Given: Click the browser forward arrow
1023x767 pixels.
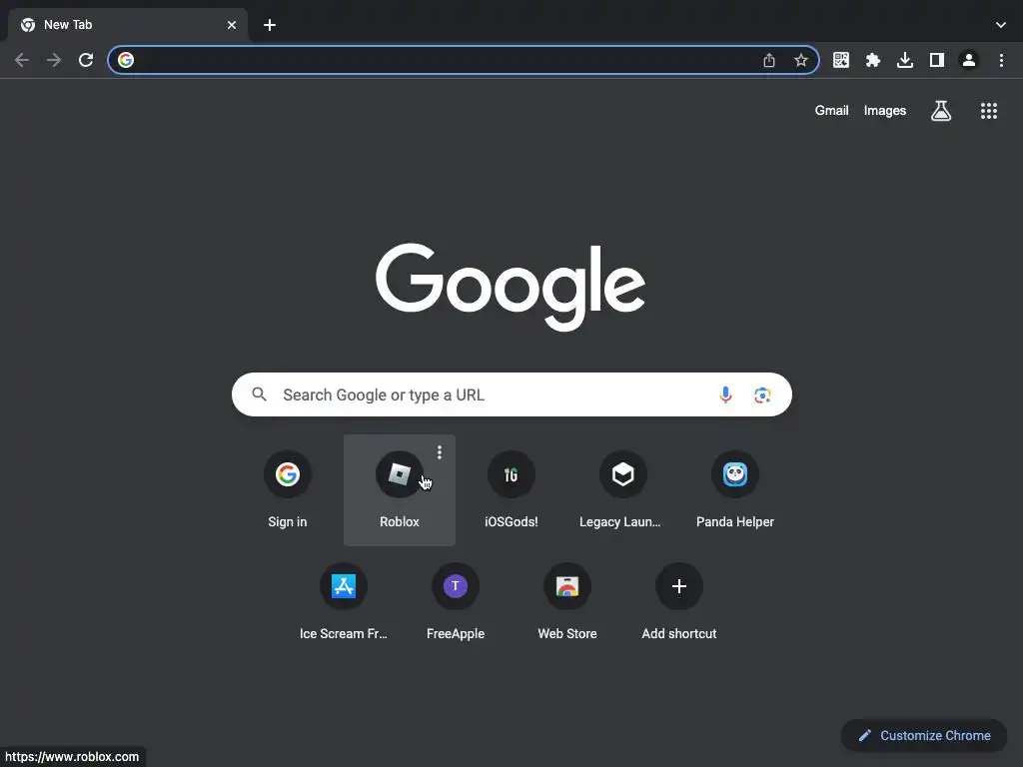Looking at the screenshot, I should (x=54, y=61).
